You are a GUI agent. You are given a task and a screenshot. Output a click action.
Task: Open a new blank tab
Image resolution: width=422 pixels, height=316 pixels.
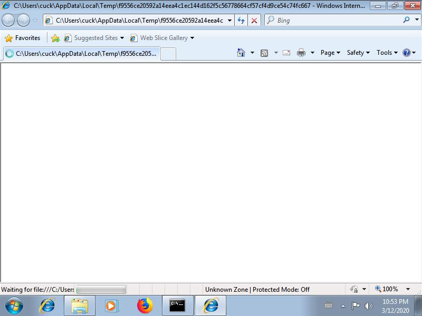168,54
